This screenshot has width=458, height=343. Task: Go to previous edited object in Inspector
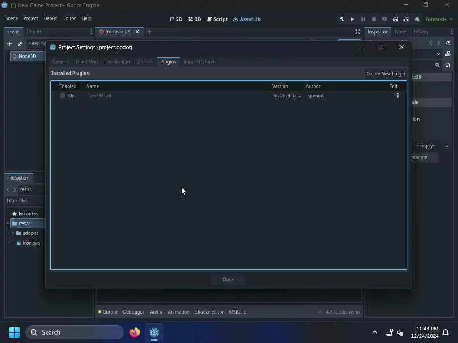point(431,43)
